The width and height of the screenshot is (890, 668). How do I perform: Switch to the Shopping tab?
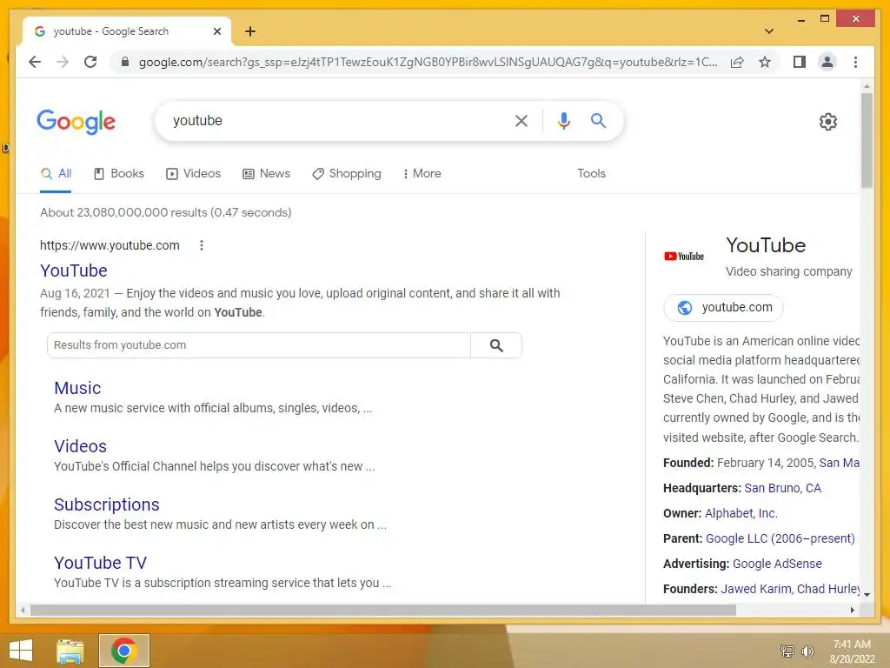(347, 174)
